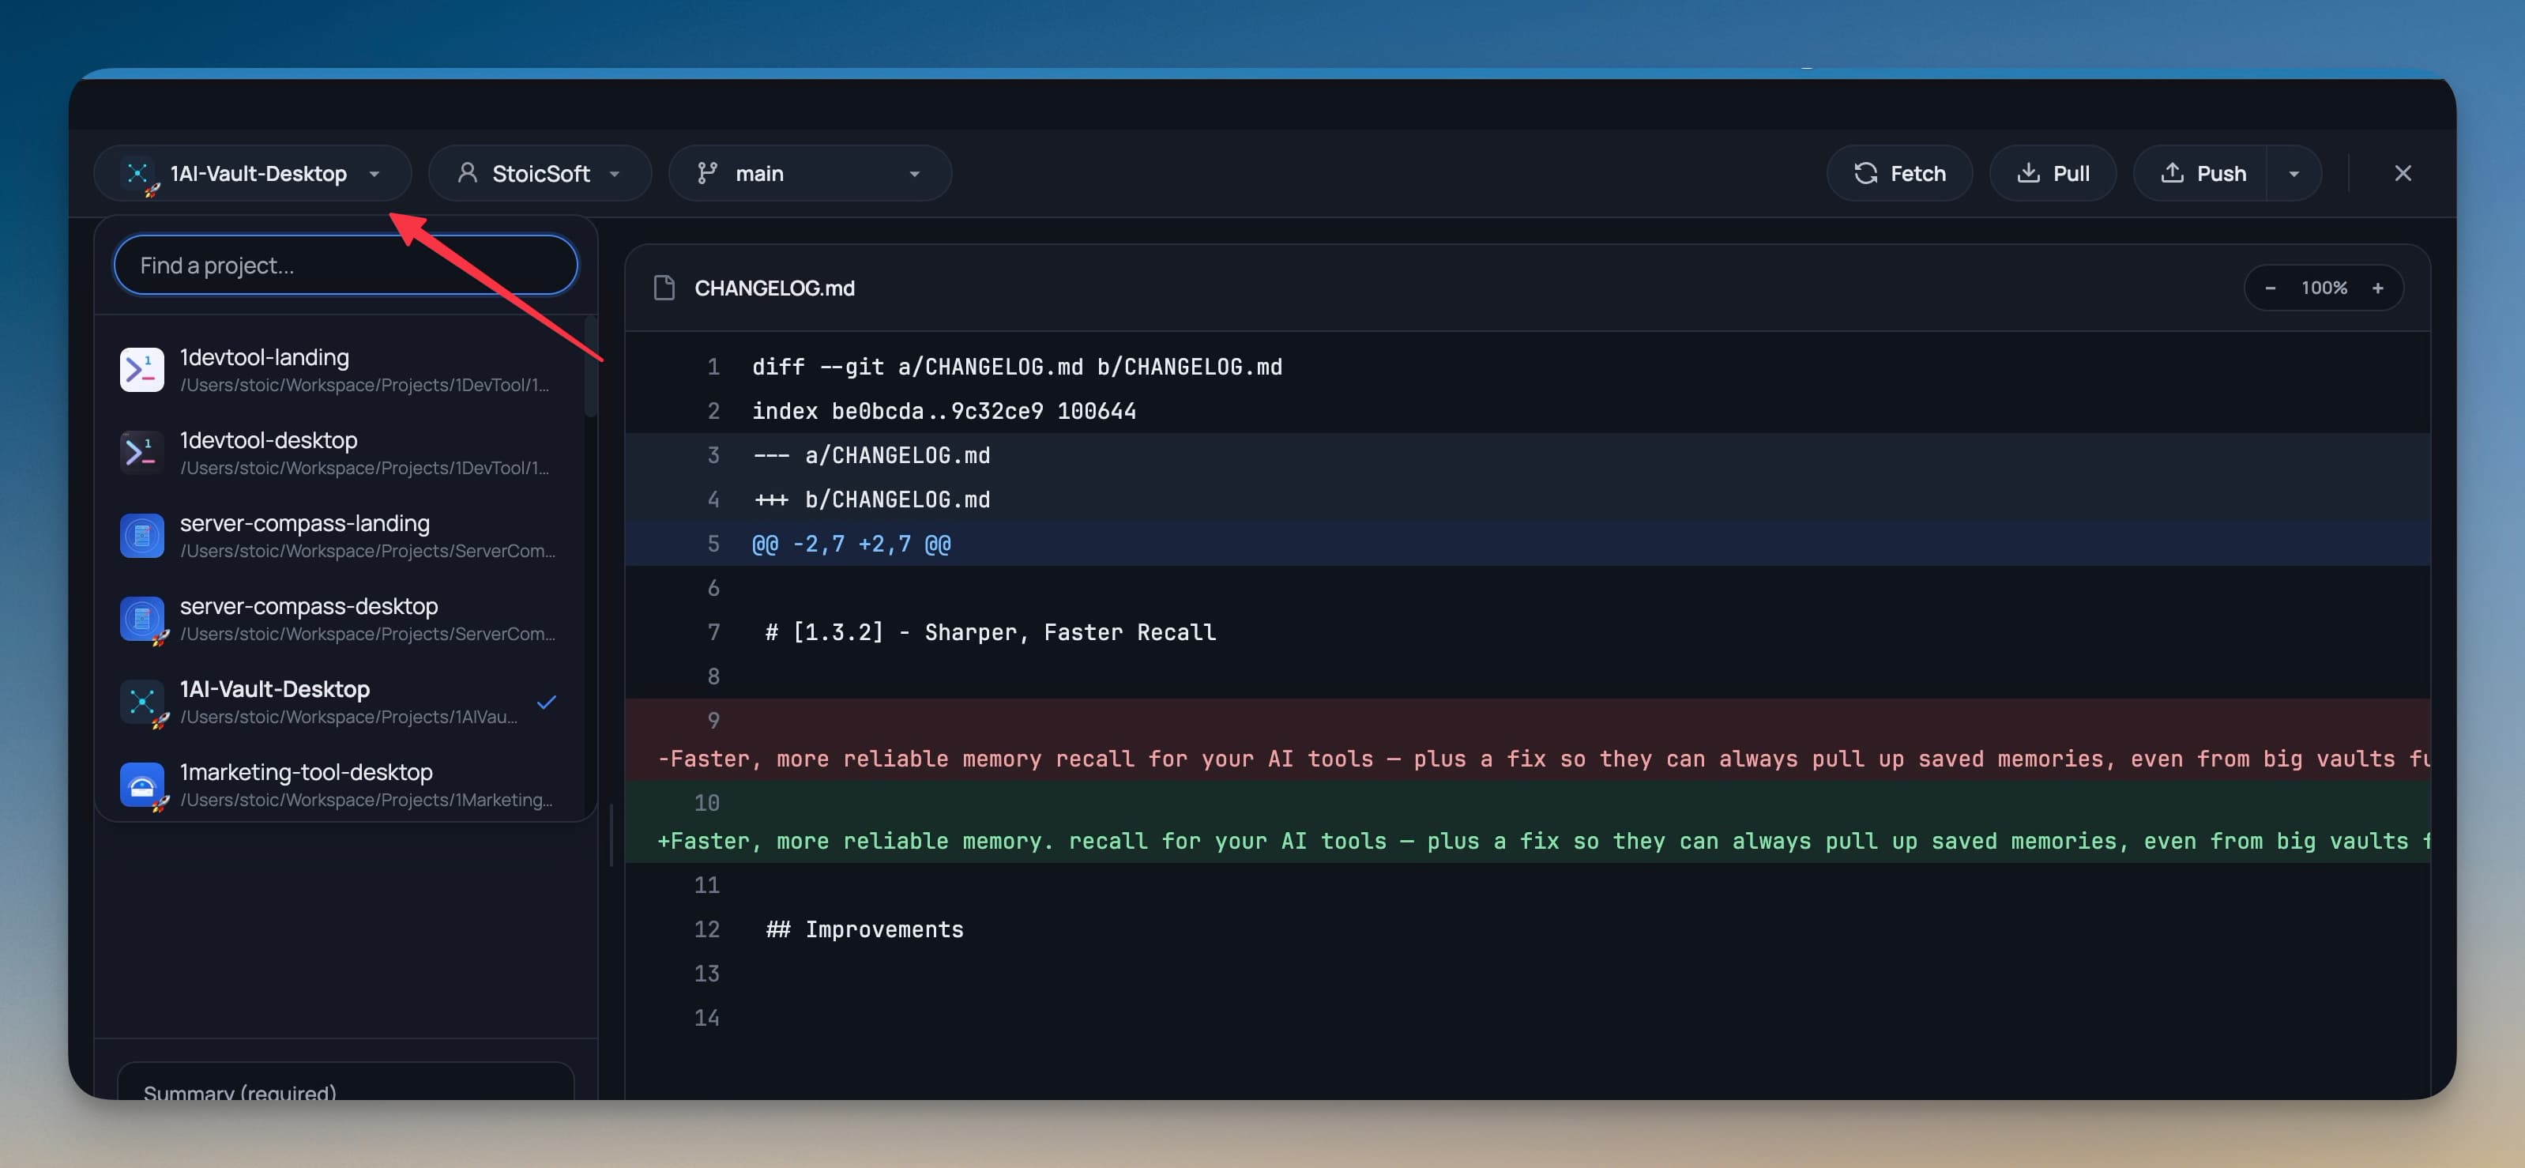This screenshot has width=2525, height=1168.
Task: Focus the Find a project search field
Action: 346,265
